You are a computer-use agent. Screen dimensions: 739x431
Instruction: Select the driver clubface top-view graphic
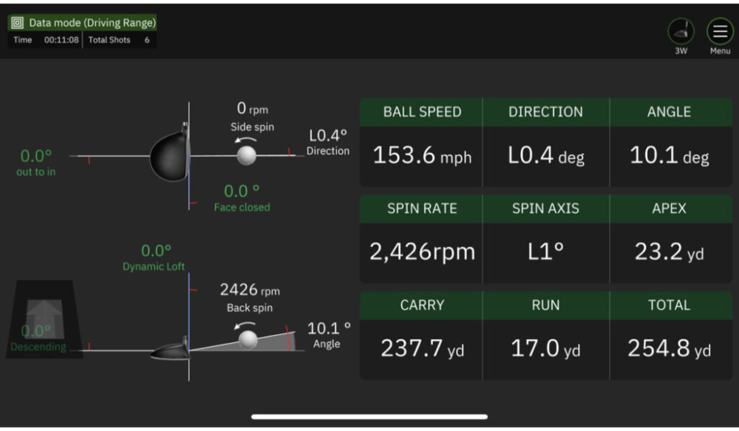coord(168,156)
